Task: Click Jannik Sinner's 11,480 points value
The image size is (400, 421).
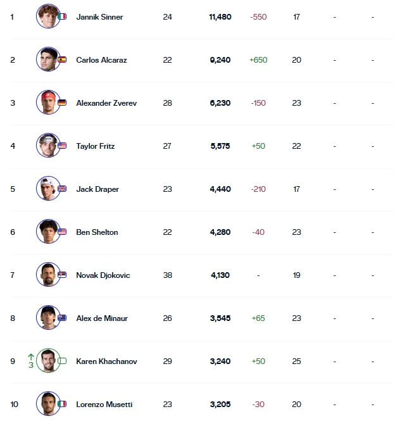Action: tap(220, 17)
